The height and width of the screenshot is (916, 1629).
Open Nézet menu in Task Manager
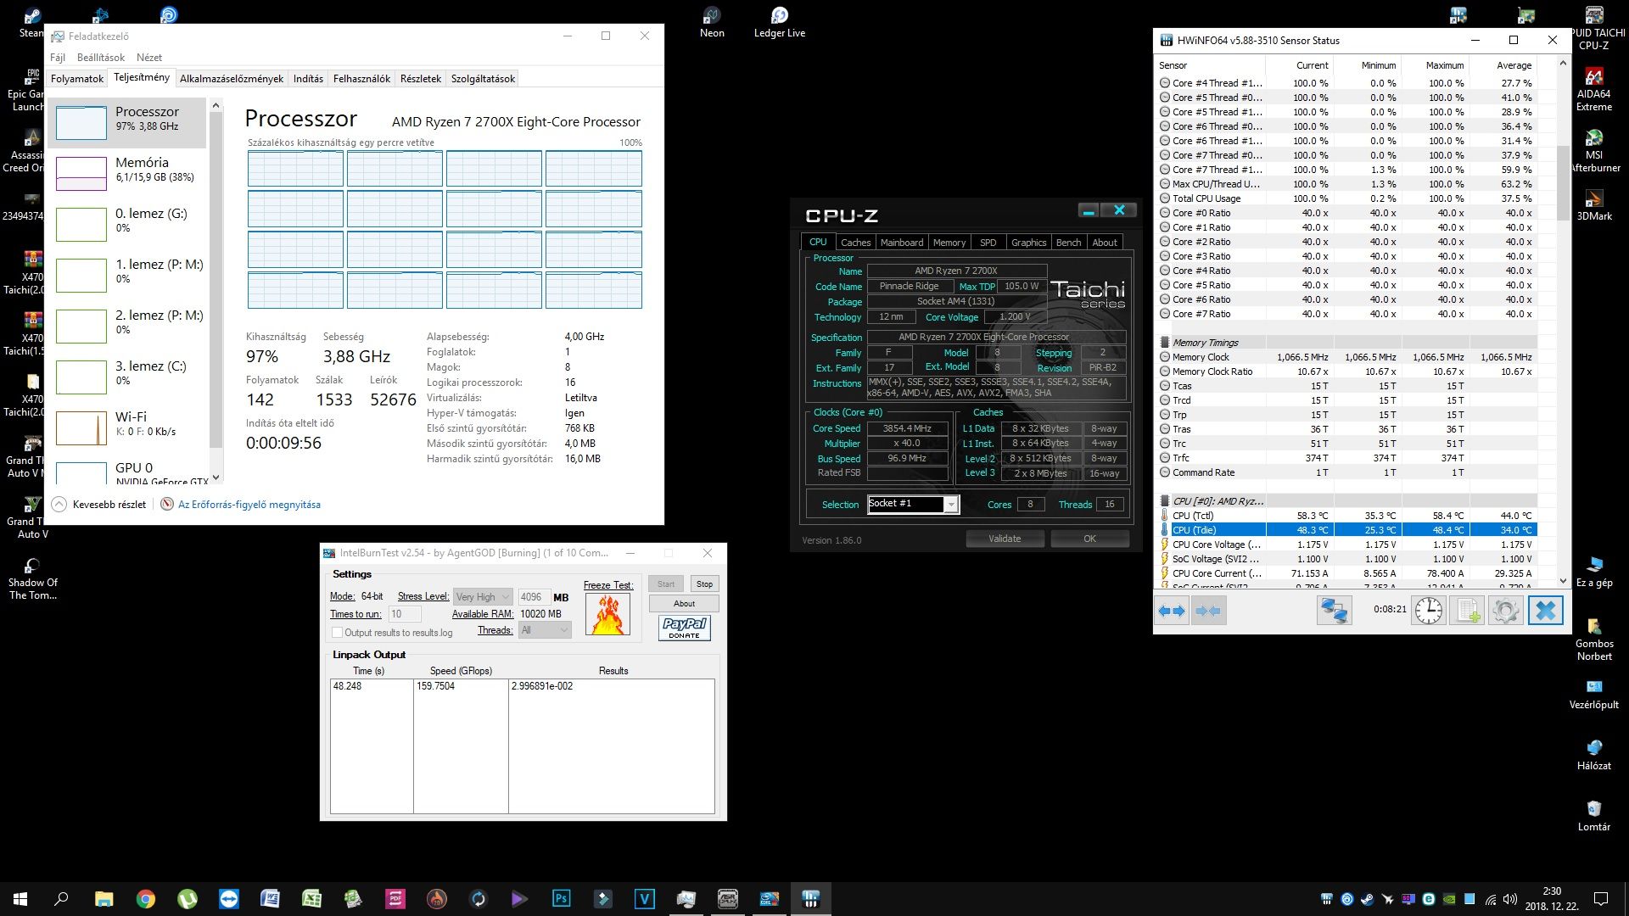(149, 58)
